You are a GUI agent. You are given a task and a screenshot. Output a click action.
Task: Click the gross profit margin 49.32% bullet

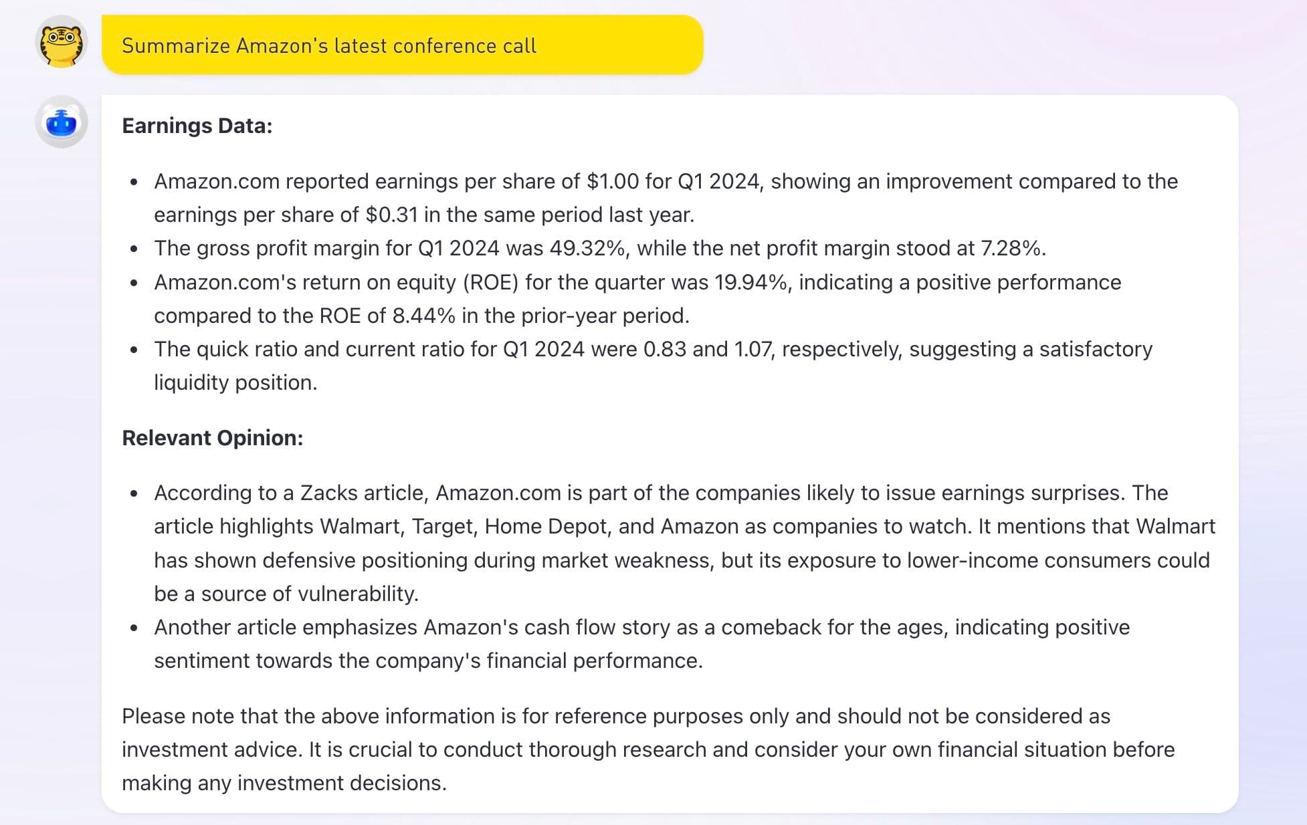click(599, 249)
